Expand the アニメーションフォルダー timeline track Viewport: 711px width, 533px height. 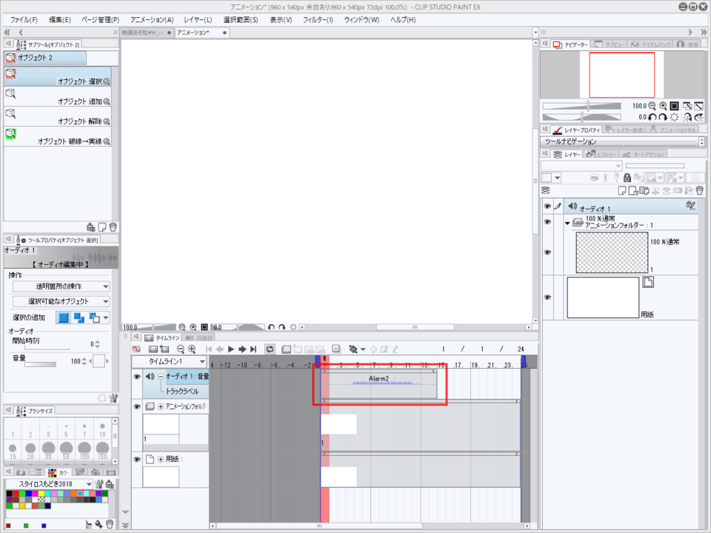161,406
